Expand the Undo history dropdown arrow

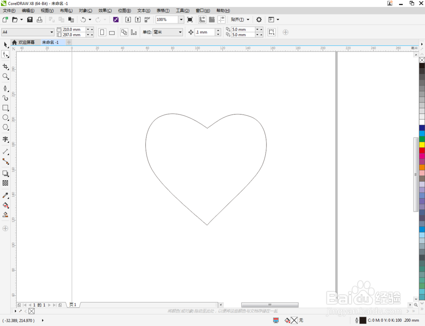[90, 20]
